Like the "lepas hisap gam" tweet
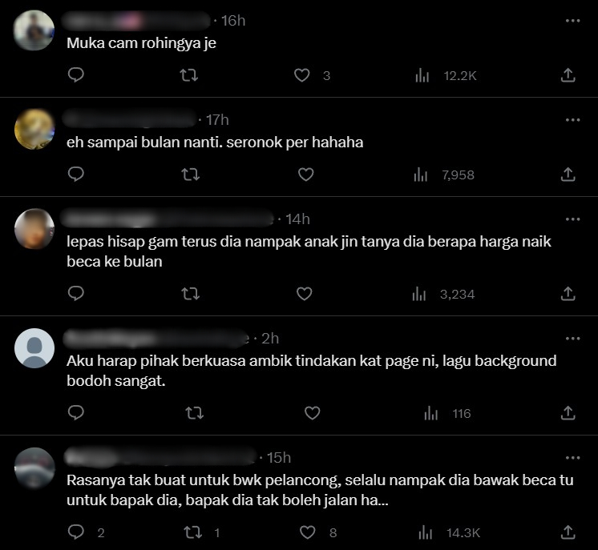This screenshot has height=550, width=598. pyautogui.click(x=304, y=294)
